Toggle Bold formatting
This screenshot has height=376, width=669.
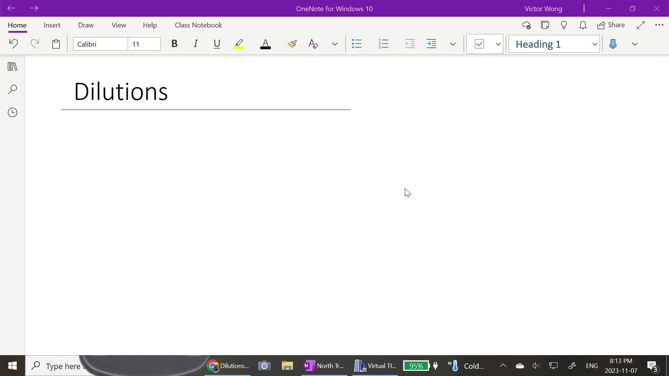point(175,44)
